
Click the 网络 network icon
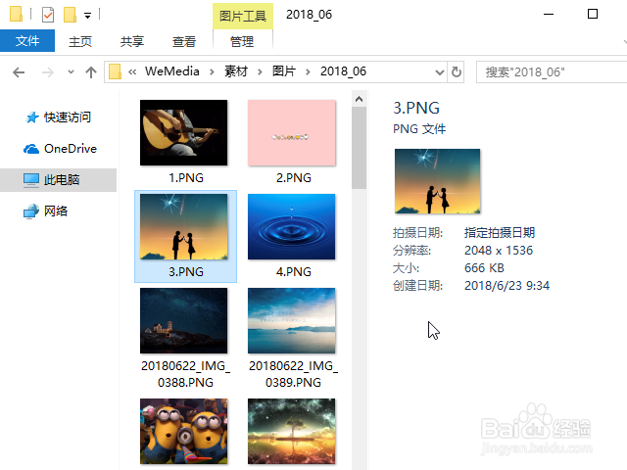(x=31, y=211)
